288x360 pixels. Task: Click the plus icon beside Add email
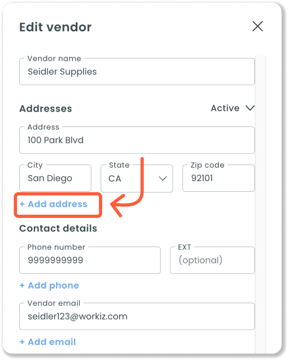[22, 342]
